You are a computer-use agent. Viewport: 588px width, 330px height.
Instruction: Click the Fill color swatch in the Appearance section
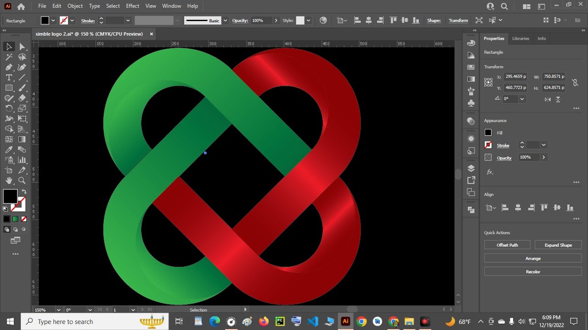coord(488,132)
